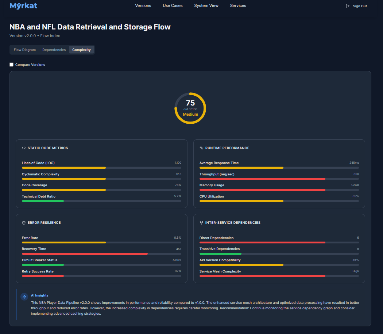Click the 75 complexity score gauge

point(190,108)
